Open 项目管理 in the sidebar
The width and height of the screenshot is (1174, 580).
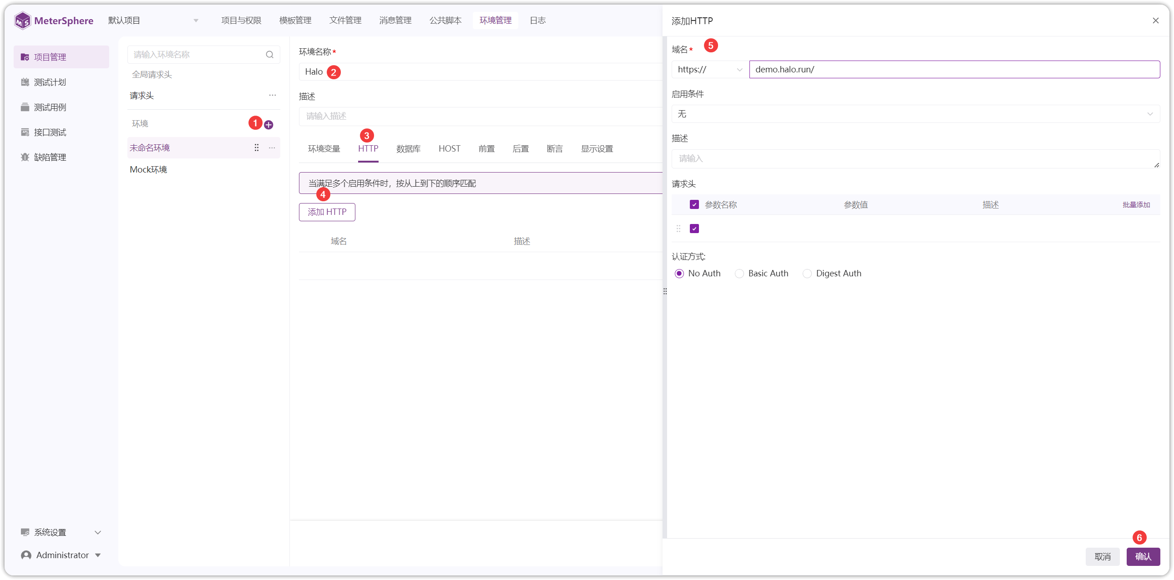[x=61, y=57]
